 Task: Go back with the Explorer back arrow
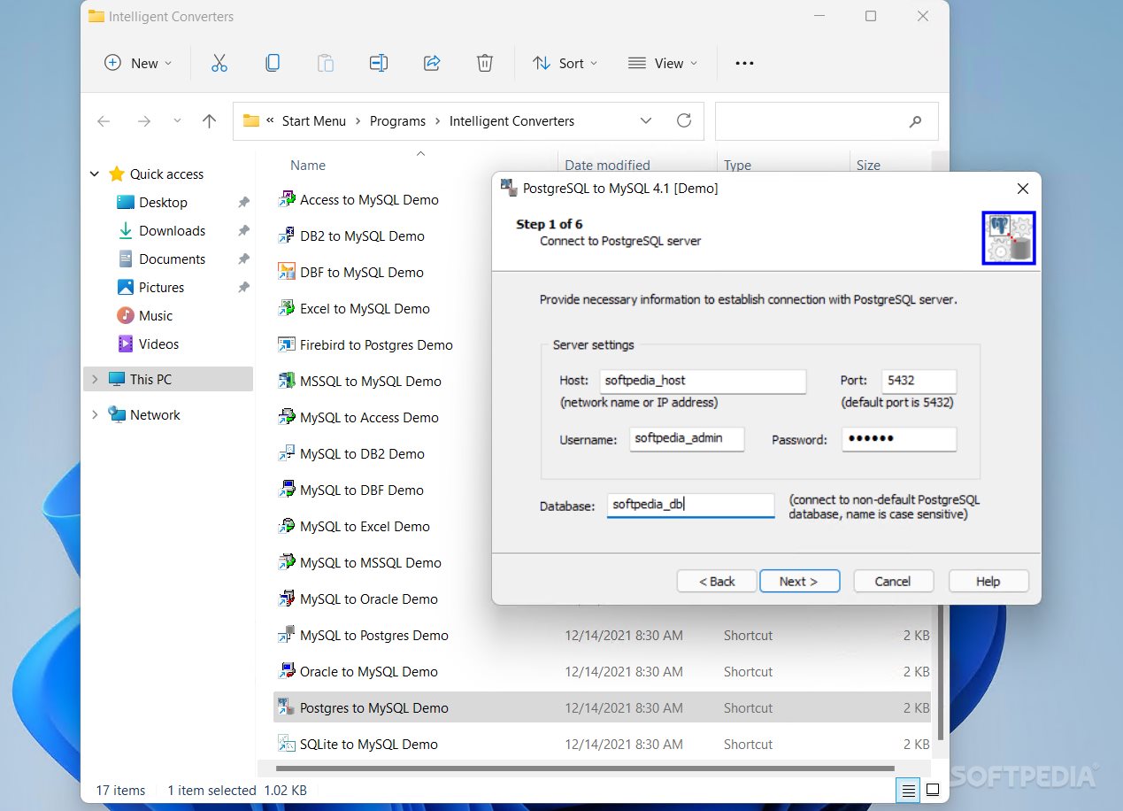104,121
